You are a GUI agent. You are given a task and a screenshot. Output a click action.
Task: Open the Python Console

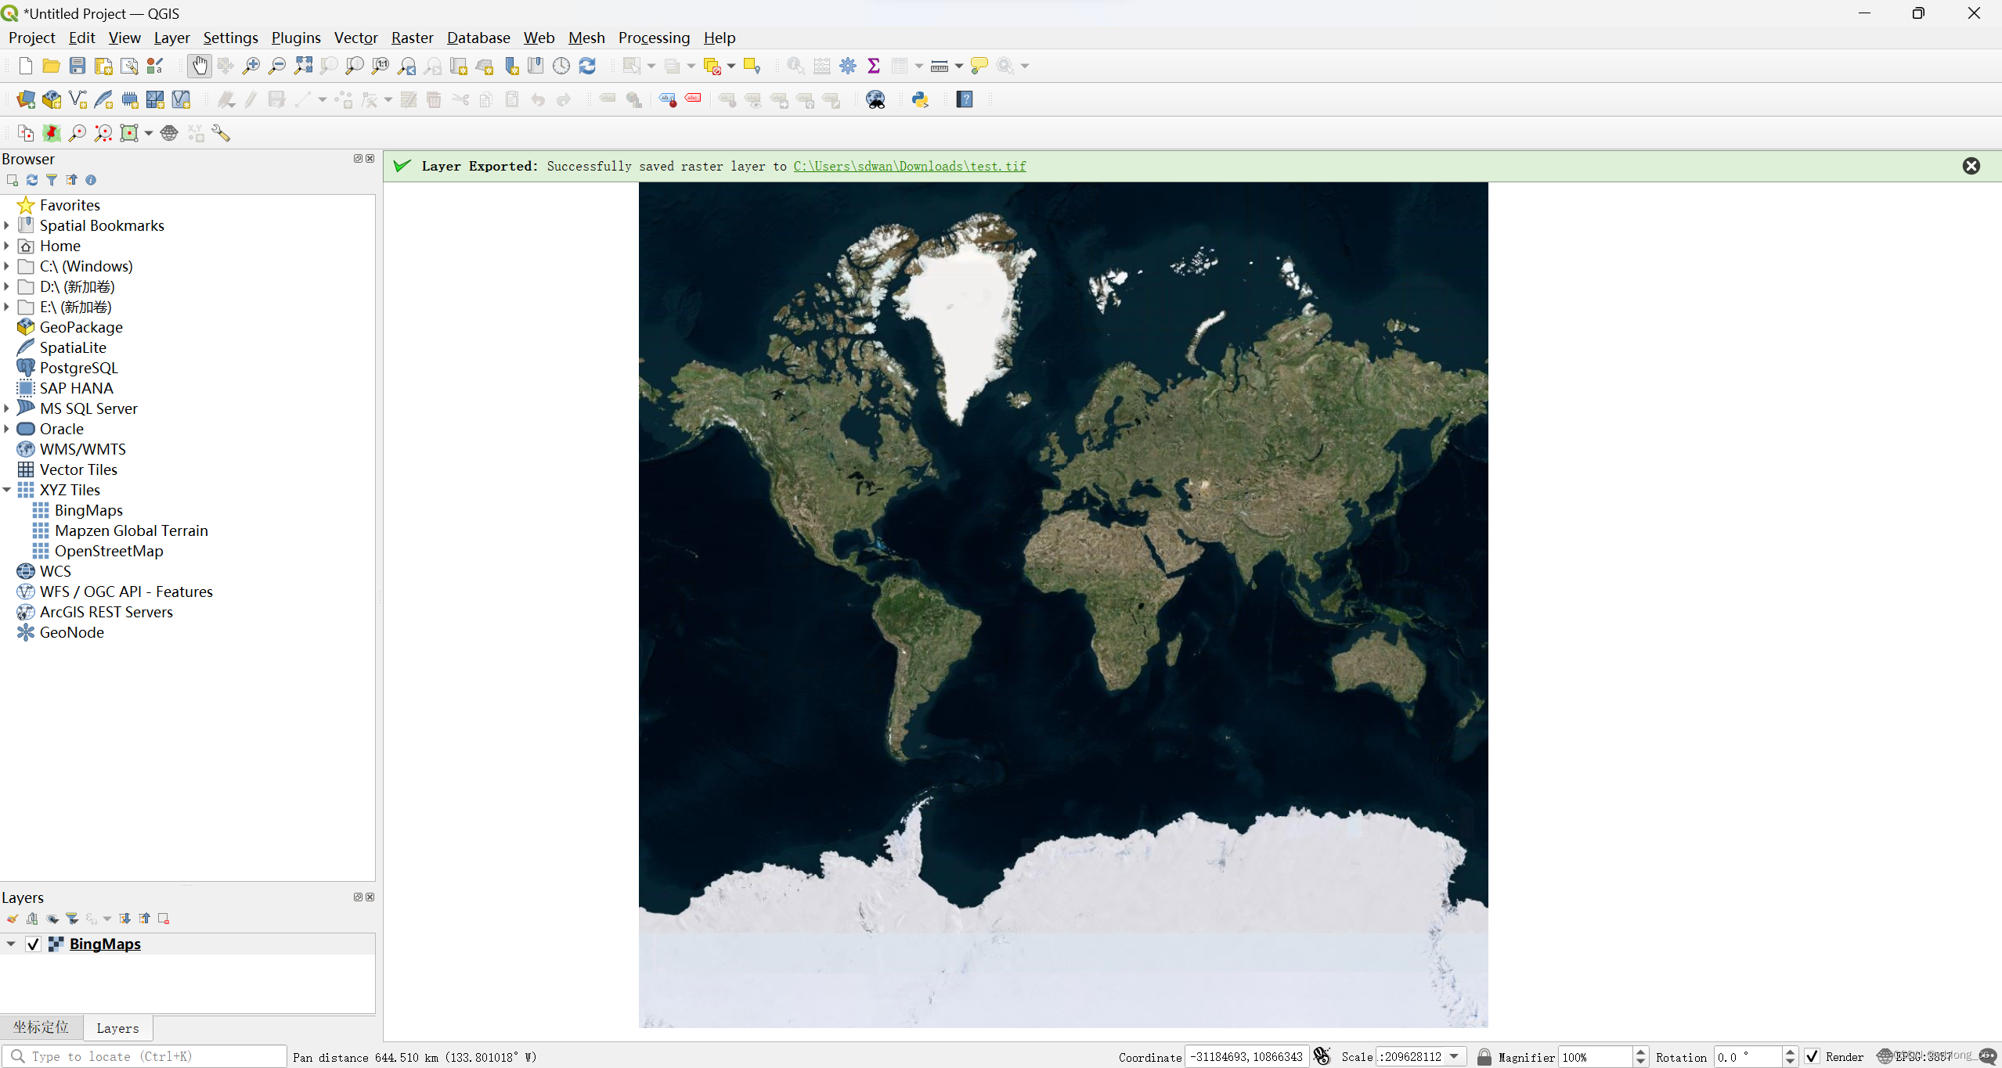tap(921, 99)
